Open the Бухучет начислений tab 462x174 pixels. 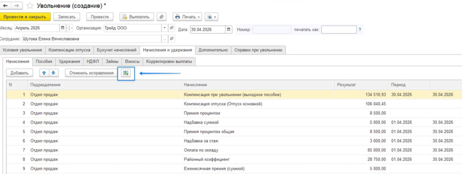[x=117, y=50]
